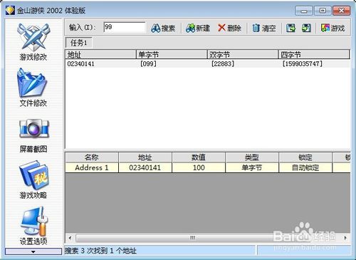Viewport: 356px width, 260px height.
Task: Click the value cell showing 100
Action: coord(199,167)
